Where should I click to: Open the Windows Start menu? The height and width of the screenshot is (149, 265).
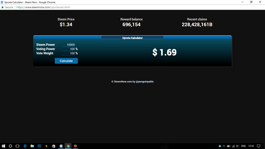click(x=3, y=146)
